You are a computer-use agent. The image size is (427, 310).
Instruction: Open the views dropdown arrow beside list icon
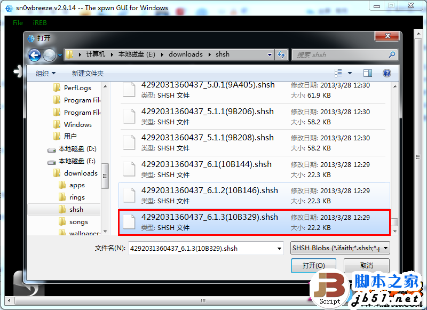point(350,73)
